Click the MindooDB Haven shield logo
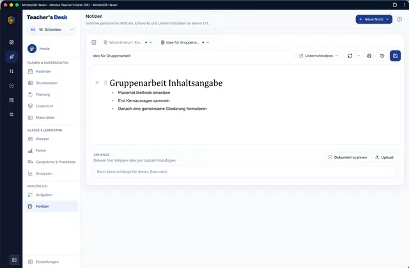Screen dimensions: 409x268 pos(12,20)
